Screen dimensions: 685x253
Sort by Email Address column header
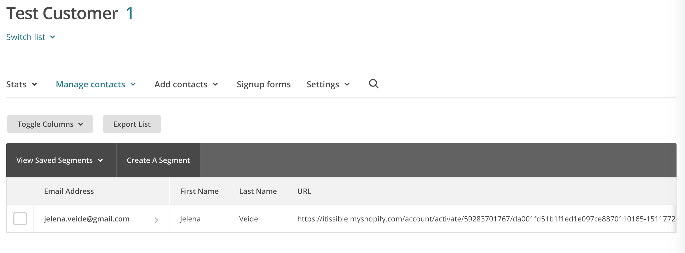click(69, 191)
